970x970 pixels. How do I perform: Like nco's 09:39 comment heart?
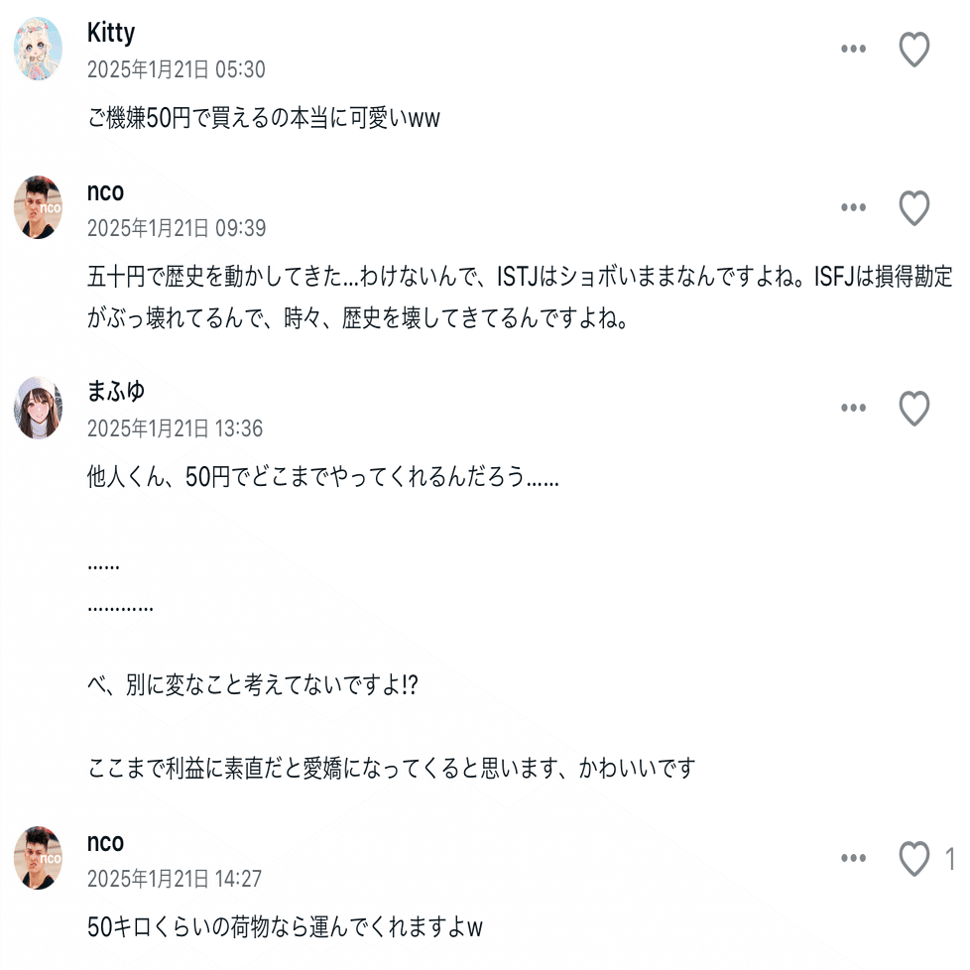[913, 208]
